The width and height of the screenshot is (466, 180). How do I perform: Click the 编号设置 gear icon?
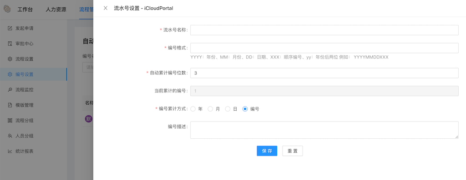pyautogui.click(x=10, y=74)
